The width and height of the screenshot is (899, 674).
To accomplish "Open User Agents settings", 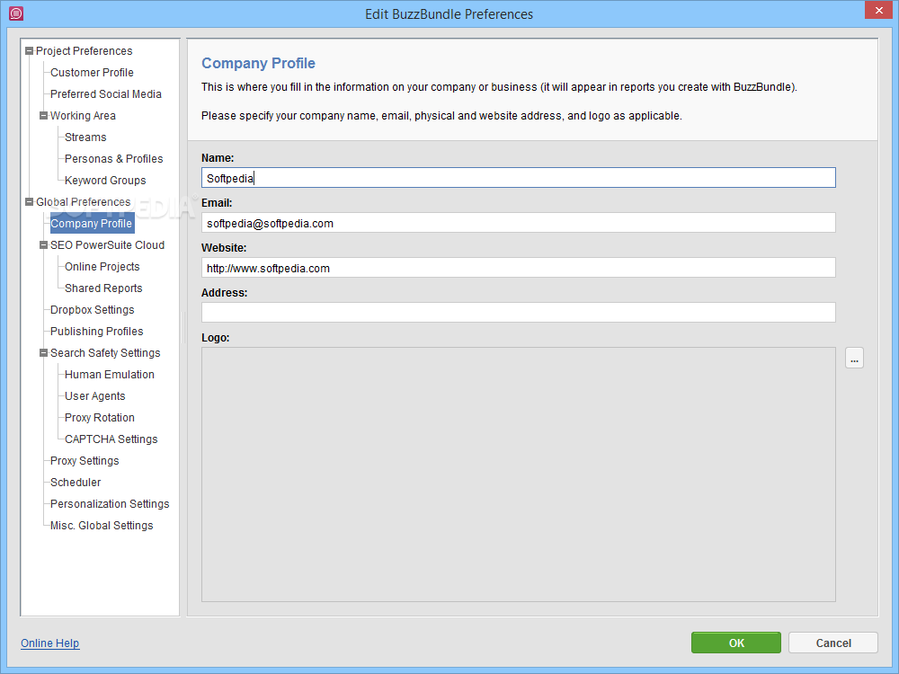I will [x=95, y=396].
